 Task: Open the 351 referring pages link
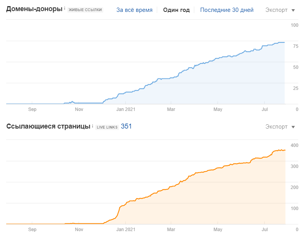coord(126,126)
